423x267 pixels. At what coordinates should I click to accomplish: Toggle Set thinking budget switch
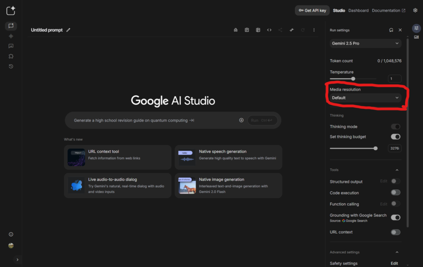[396, 137]
